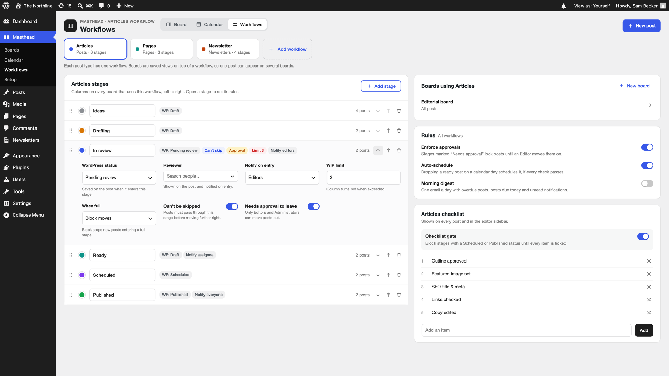Move the Drafting stage up
The width and height of the screenshot is (669, 376).
[x=389, y=131]
